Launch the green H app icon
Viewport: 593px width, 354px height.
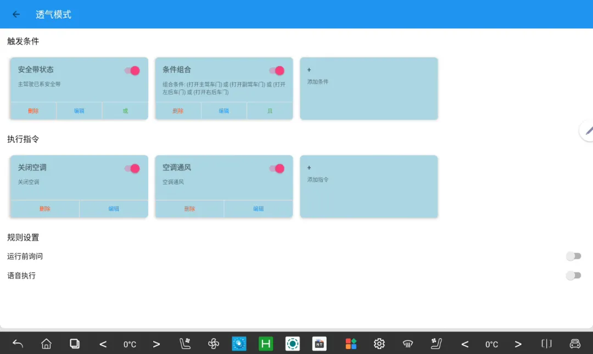(x=266, y=344)
